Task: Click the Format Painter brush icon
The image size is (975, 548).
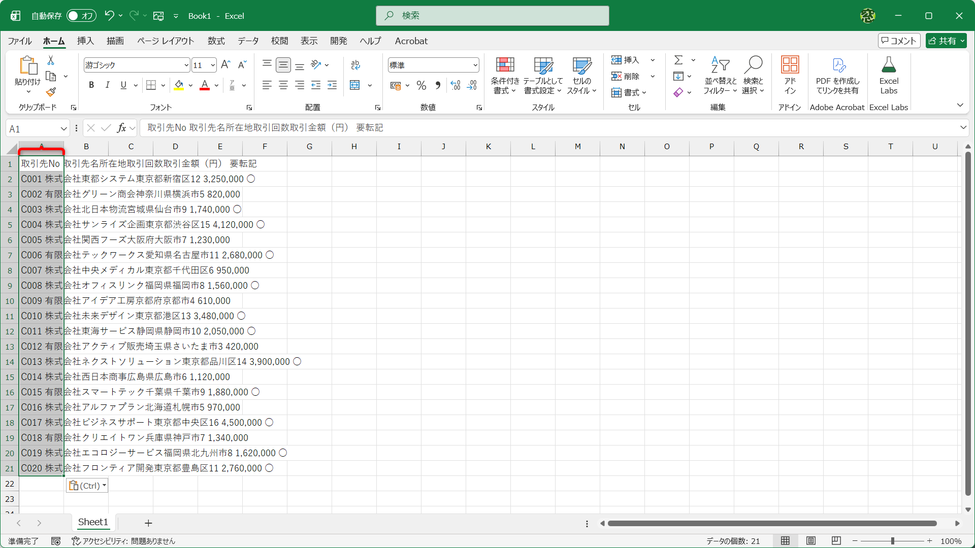Action: [x=51, y=92]
